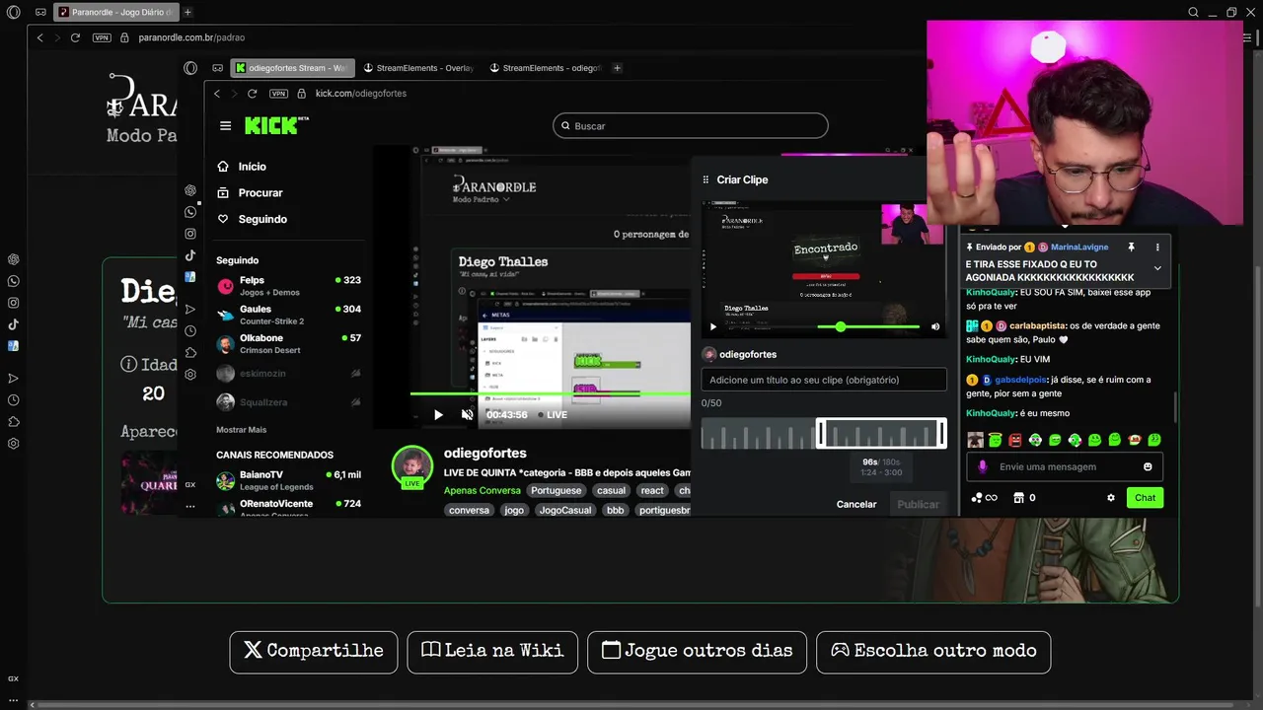The height and width of the screenshot is (710, 1263).
Task: Expand the pinned message chevron
Action: [x=1157, y=268]
